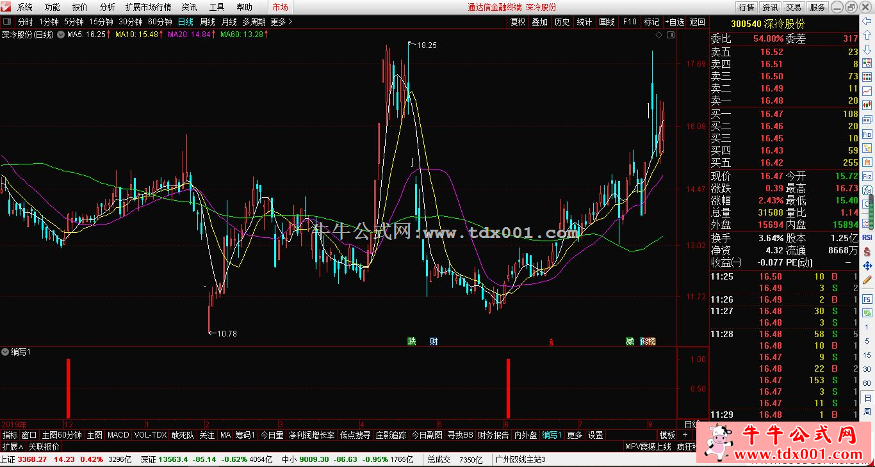Select the 周线 weekly period

tap(208, 22)
